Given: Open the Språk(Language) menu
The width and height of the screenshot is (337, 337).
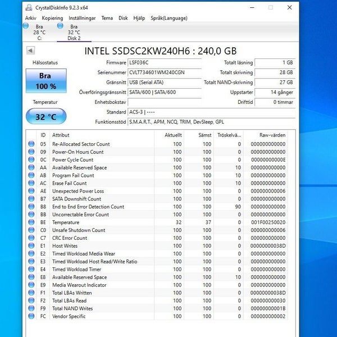Looking at the screenshot, I should 169,18.
